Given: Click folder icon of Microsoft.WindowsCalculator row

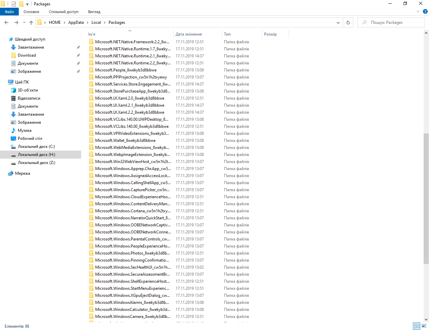Looking at the screenshot, I should pos(91,310).
